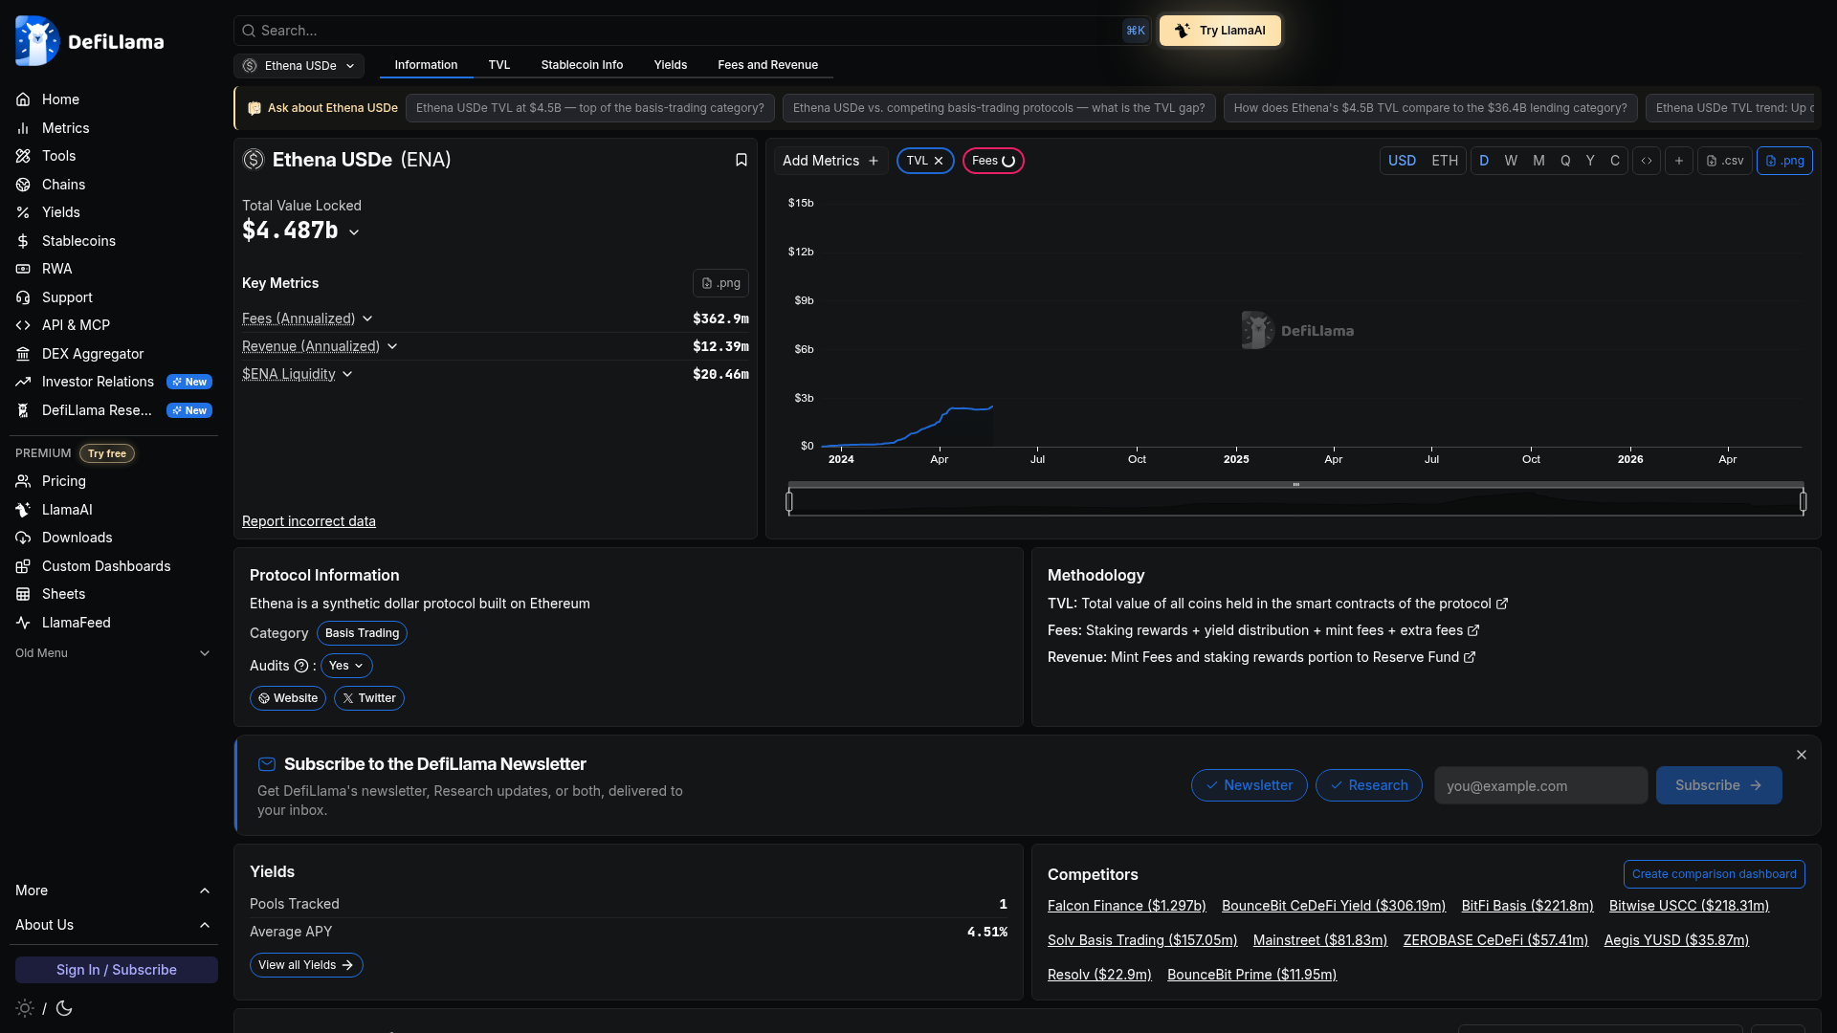Viewport: 1837px width, 1033px height.
Task: Open DefiLlama Research sidebar icon
Action: (x=23, y=410)
